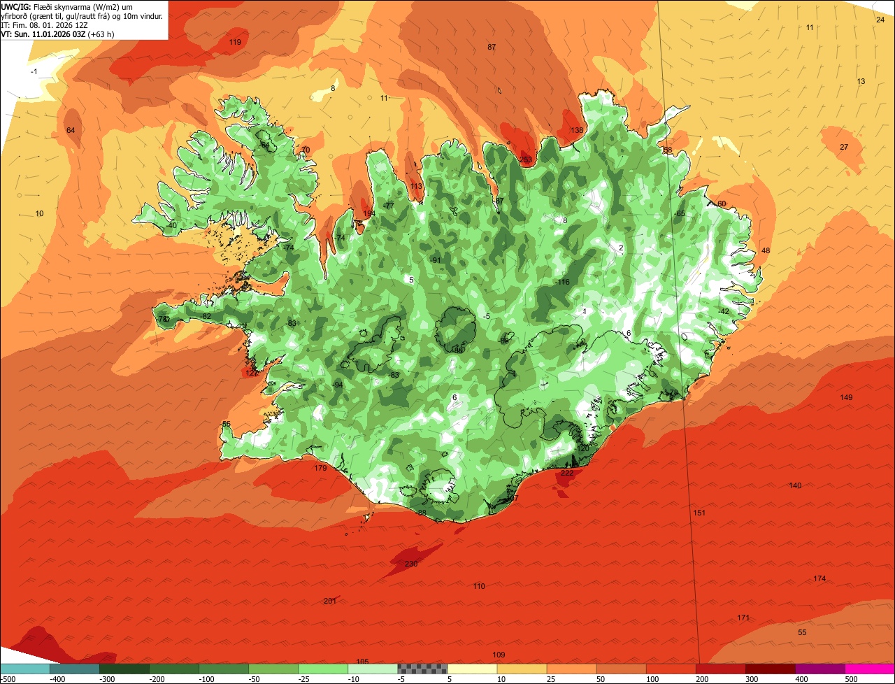Screen dimensions: 895x684
Task: Click the value 222 off the southeast coast
Action: point(567,473)
